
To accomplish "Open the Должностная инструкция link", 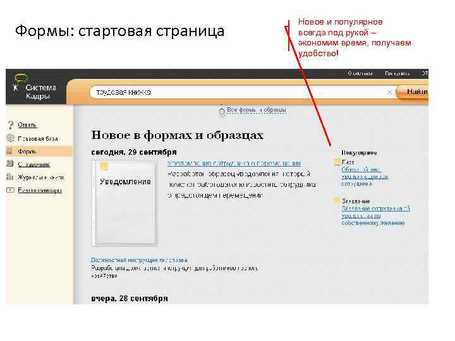I will [139, 260].
